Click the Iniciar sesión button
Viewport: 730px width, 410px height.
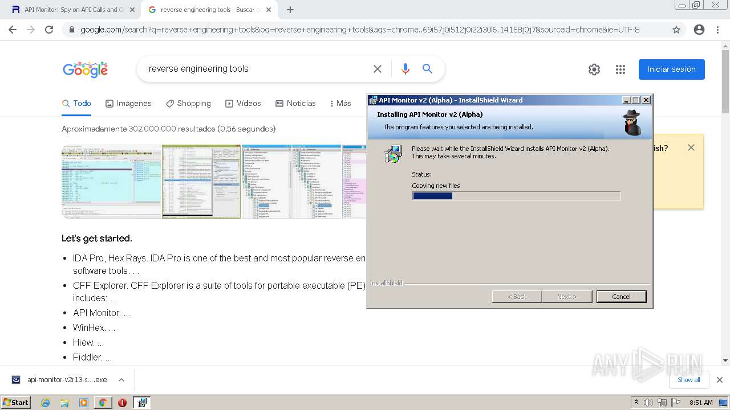pos(672,69)
